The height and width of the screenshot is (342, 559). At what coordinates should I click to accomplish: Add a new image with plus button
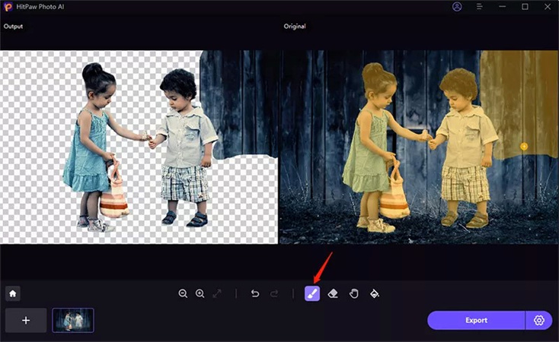(x=26, y=320)
